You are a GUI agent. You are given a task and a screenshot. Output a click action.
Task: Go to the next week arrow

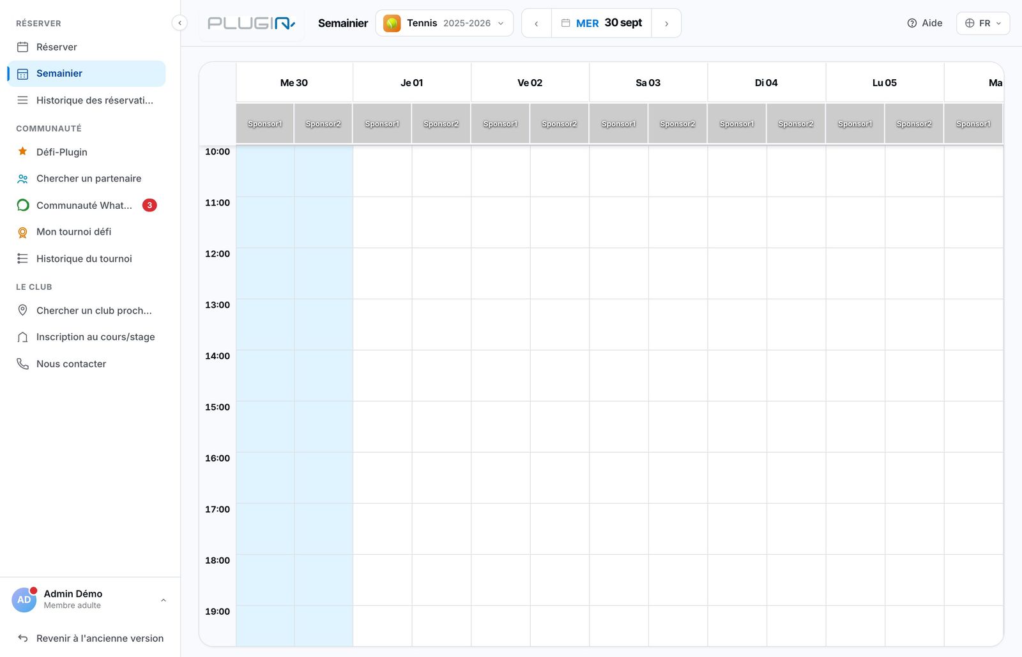[x=666, y=23]
